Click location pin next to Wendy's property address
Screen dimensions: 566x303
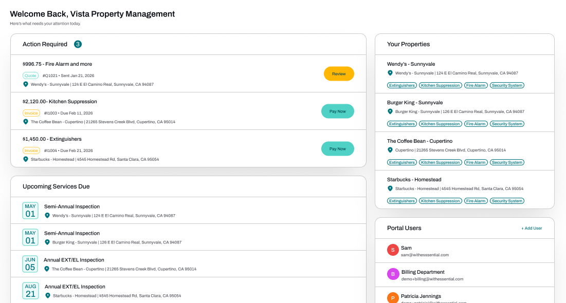coord(390,73)
